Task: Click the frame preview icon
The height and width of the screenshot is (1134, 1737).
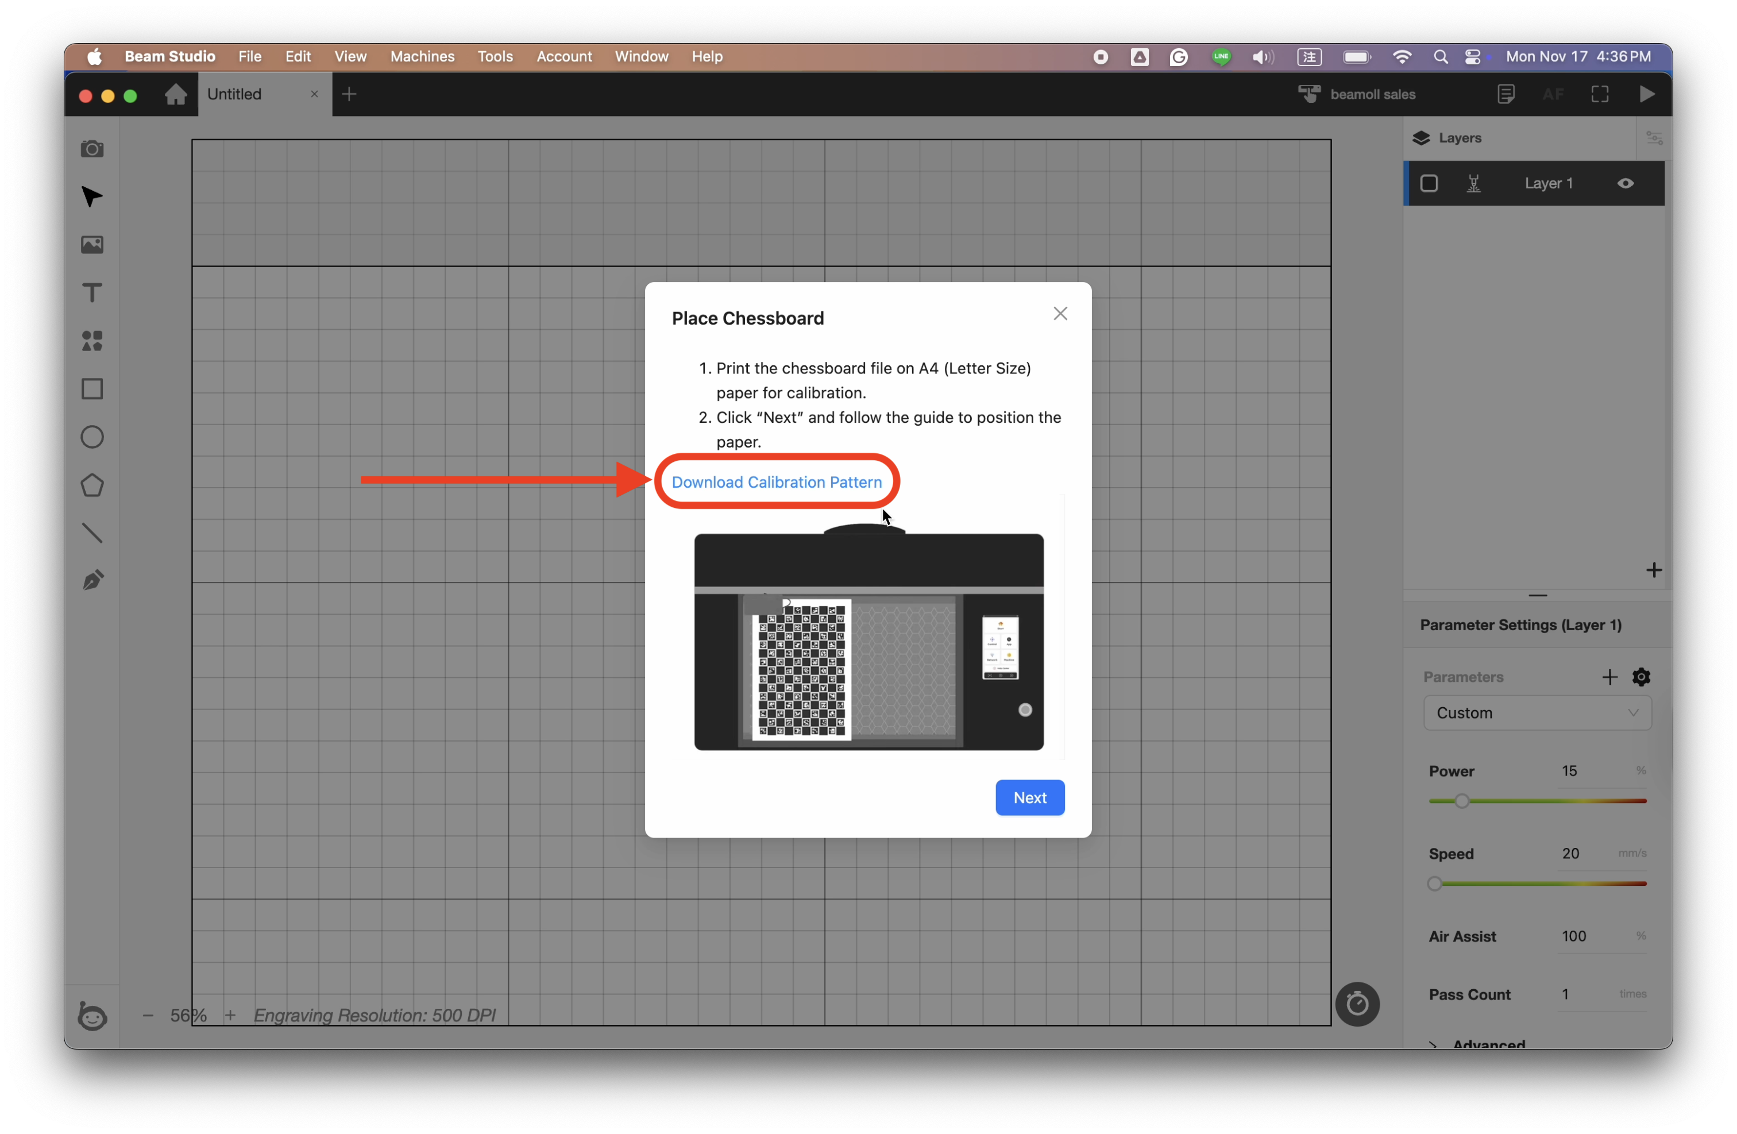Action: (x=1600, y=94)
